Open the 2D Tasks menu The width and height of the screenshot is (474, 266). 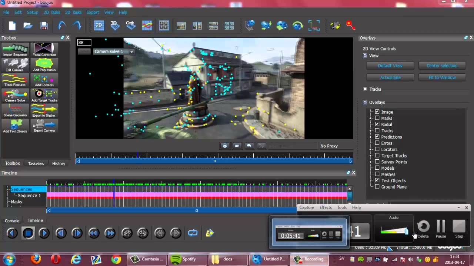click(51, 12)
